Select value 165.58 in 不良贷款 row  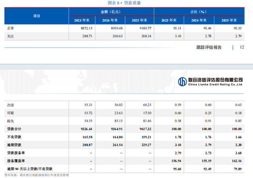tap(87, 137)
